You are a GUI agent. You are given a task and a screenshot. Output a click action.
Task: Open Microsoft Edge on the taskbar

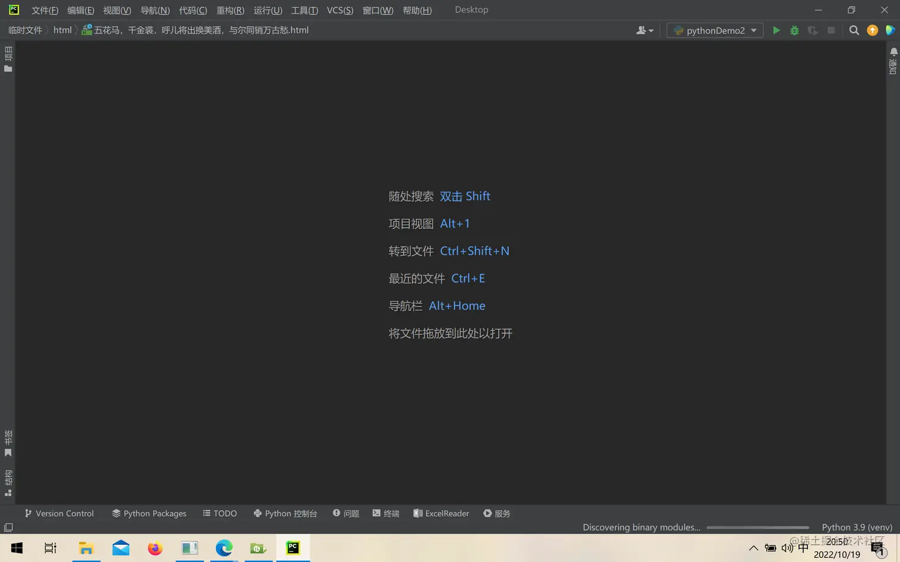(224, 548)
